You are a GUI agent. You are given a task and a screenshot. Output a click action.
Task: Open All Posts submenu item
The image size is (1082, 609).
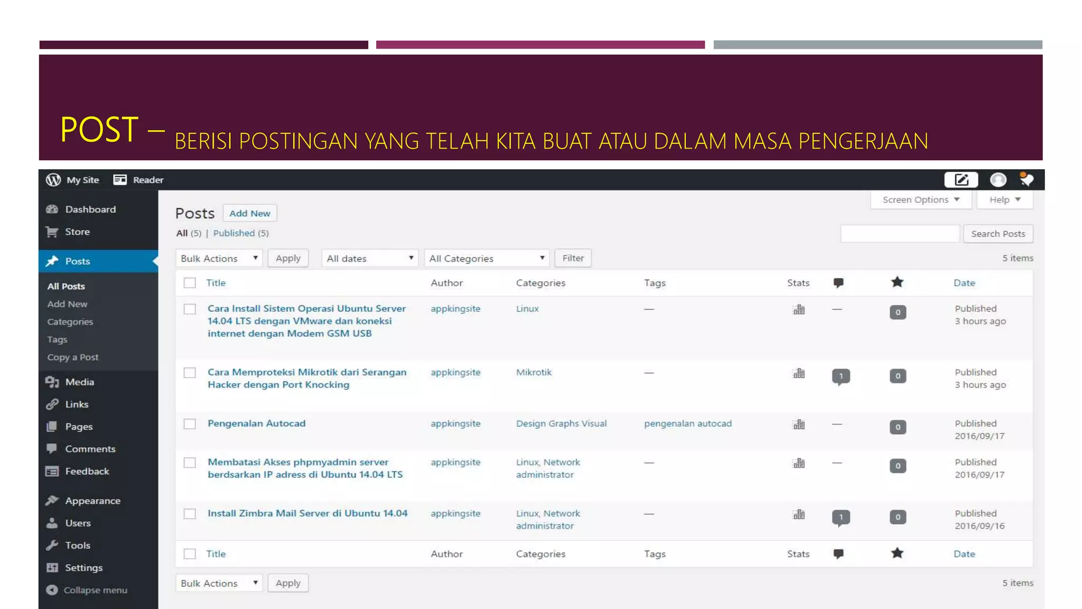pos(66,286)
